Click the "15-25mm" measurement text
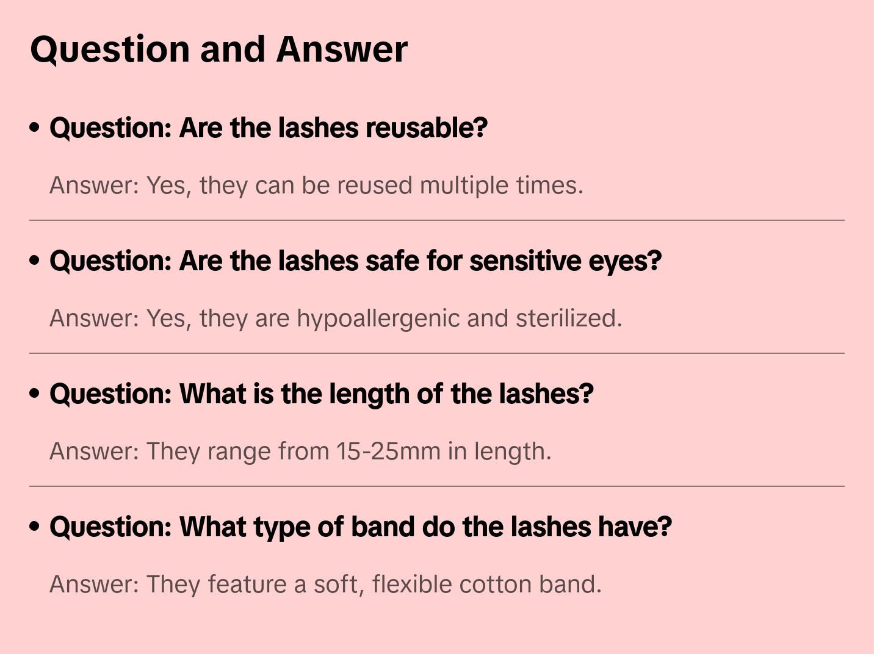 388,451
